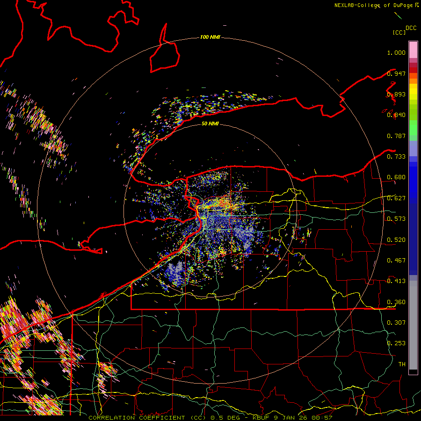Click the 0.520 value on the color scale

396,240
